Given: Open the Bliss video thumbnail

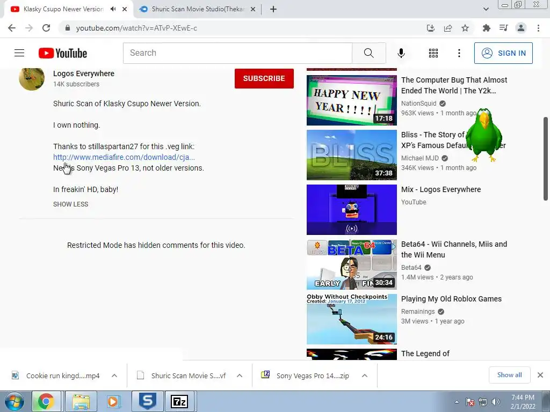Looking at the screenshot, I should point(351,155).
